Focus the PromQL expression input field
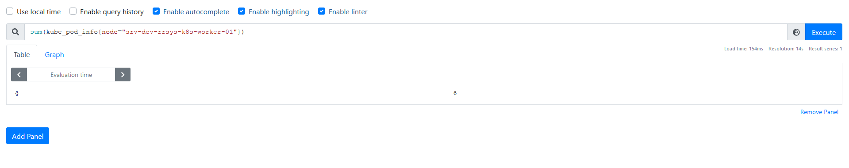The image size is (849, 168). click(406, 32)
